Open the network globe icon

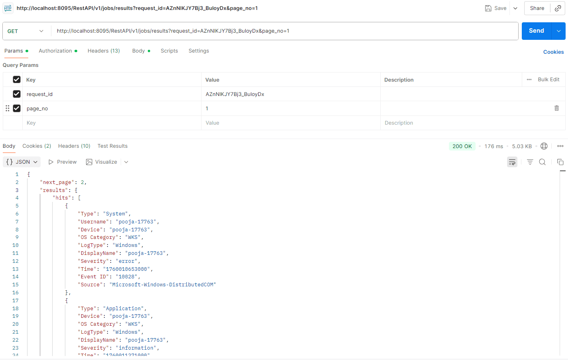coord(544,146)
